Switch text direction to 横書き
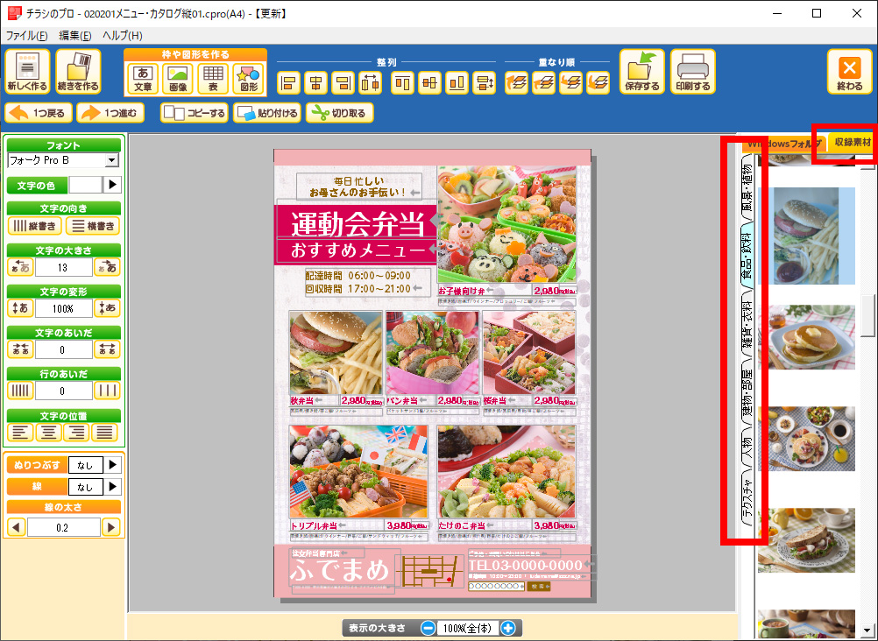 coord(93,226)
